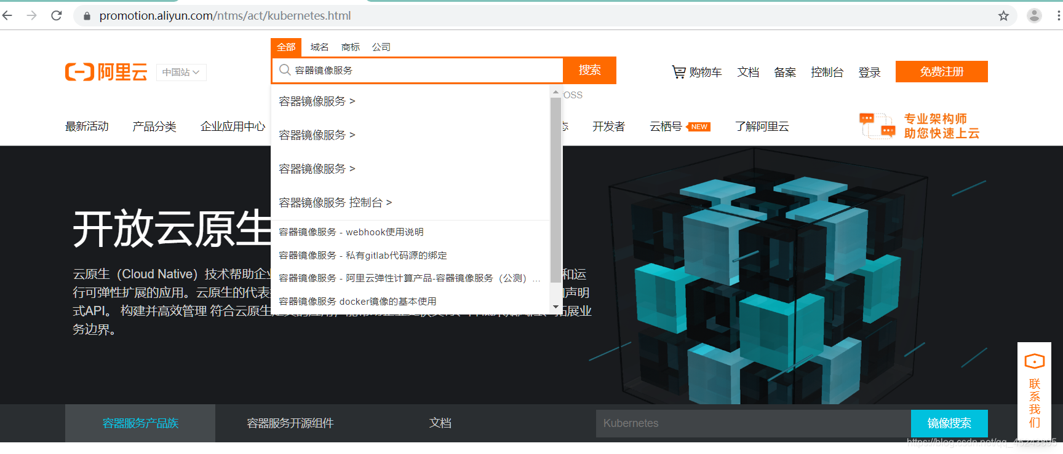Click the orange 搜索 button

pos(589,70)
